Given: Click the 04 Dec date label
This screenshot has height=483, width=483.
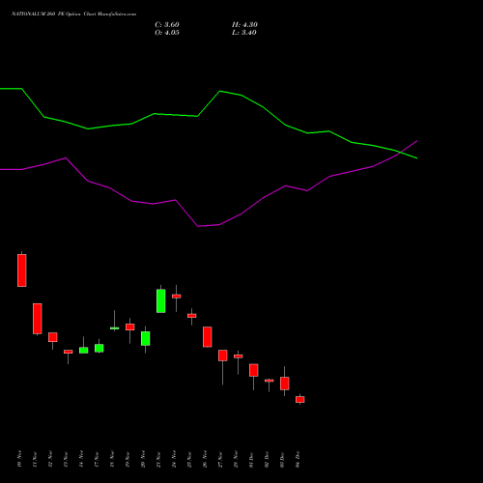Looking at the screenshot, I should coord(298,459).
